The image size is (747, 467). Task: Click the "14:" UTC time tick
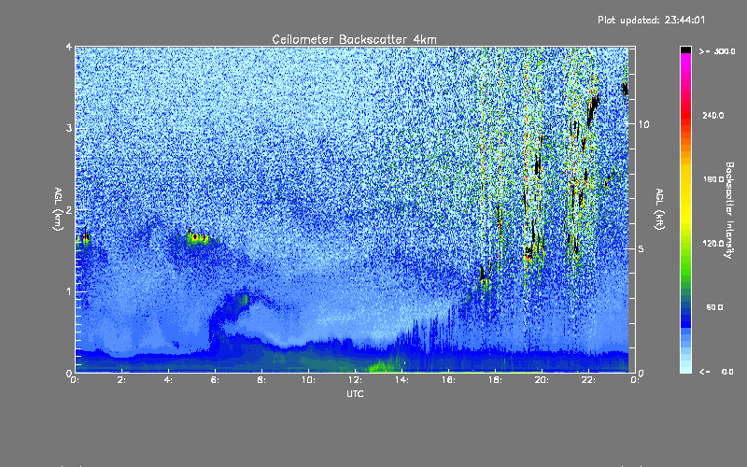402,380
